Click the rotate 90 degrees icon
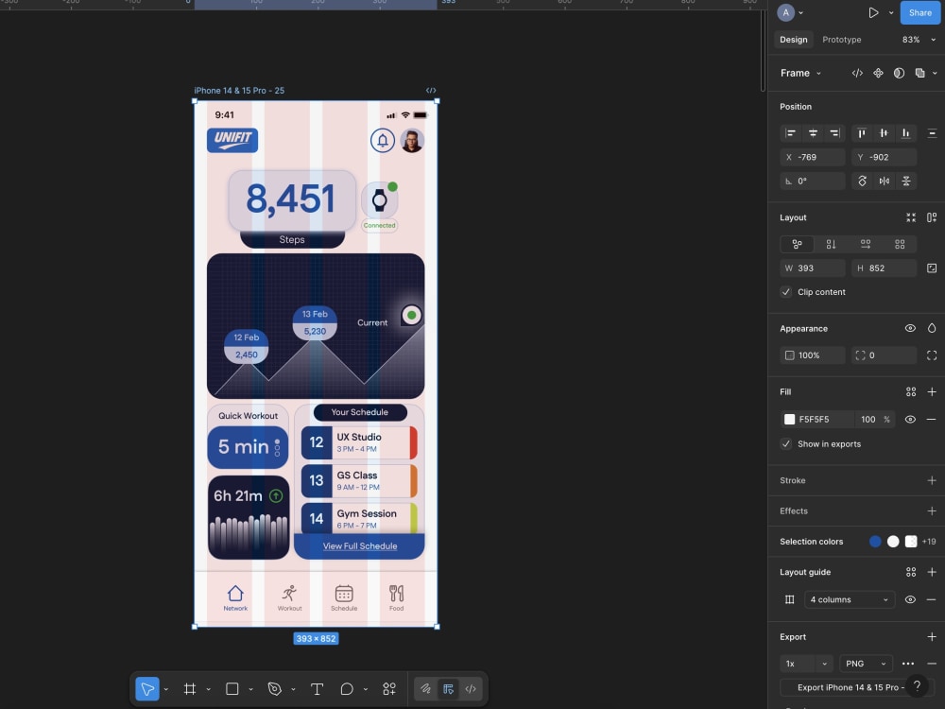The height and width of the screenshot is (709, 945). tap(863, 181)
